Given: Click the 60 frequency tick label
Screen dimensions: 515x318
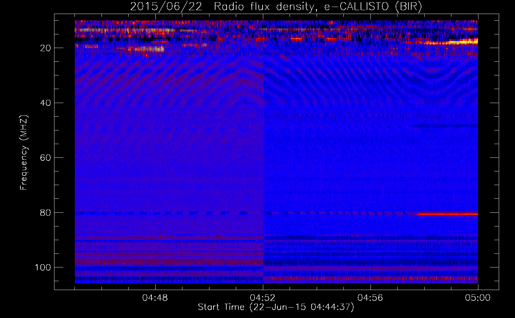Looking at the screenshot, I should click(46, 158).
